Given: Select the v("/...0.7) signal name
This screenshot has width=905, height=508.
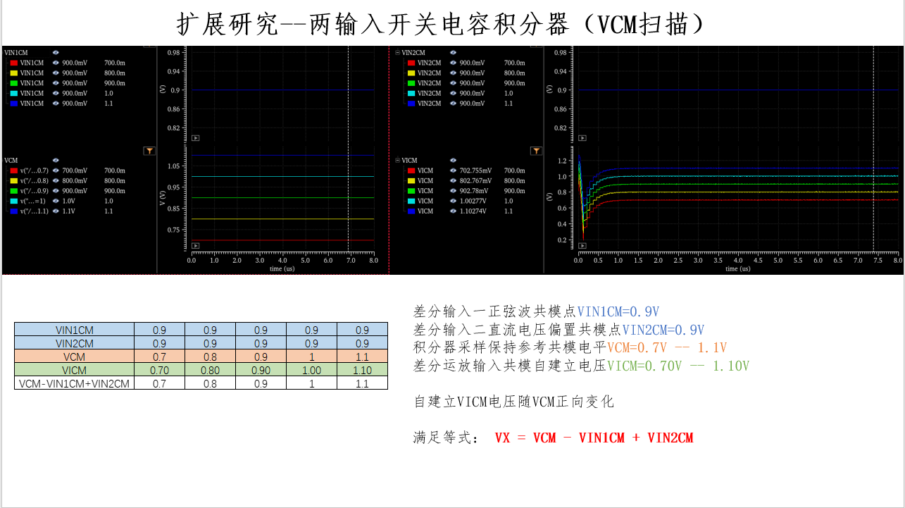Looking at the screenshot, I should click(35, 171).
